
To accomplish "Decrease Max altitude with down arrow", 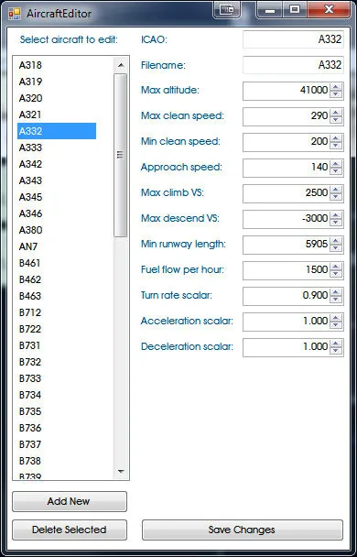I will click(336, 94).
